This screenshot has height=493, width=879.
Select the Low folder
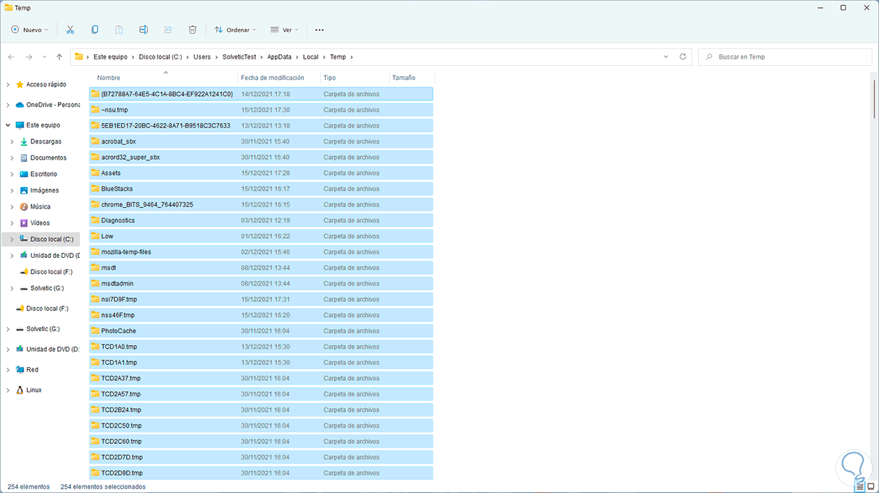pyautogui.click(x=261, y=237)
